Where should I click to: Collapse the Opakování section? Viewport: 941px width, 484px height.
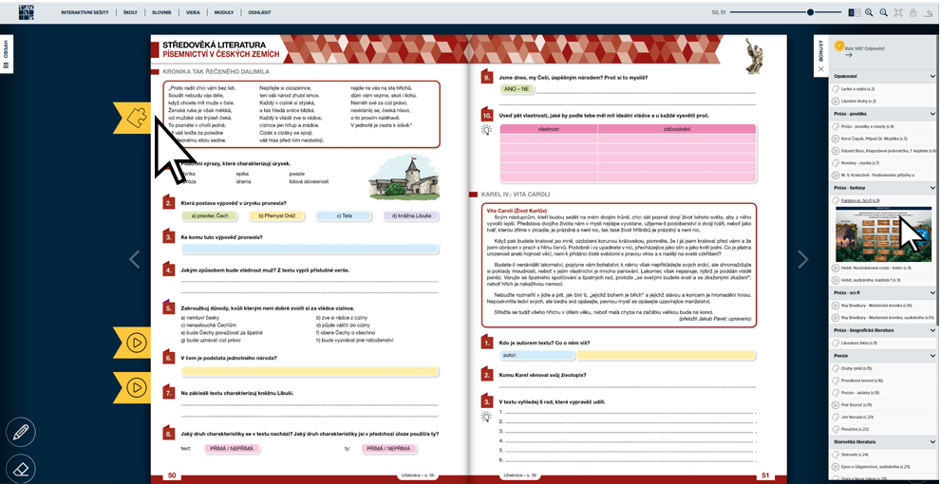932,77
